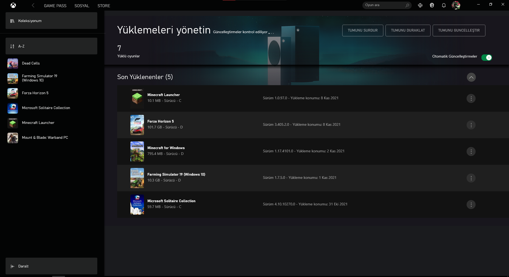Click Minecraft for Windows version text 1.17.4101.0

coord(304,151)
